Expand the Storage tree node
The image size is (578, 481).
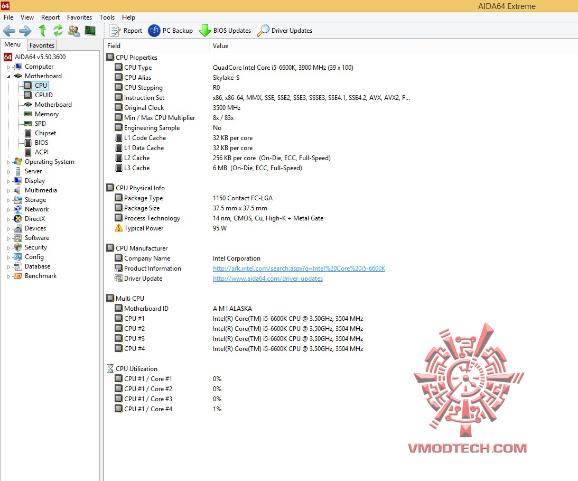click(8, 200)
